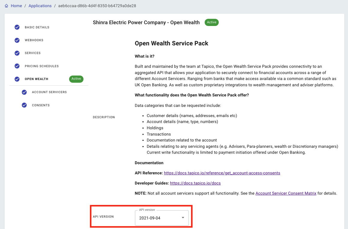Click the Open Wealth Service Pack heading
This screenshot has height=229, width=348.
tap(171, 43)
